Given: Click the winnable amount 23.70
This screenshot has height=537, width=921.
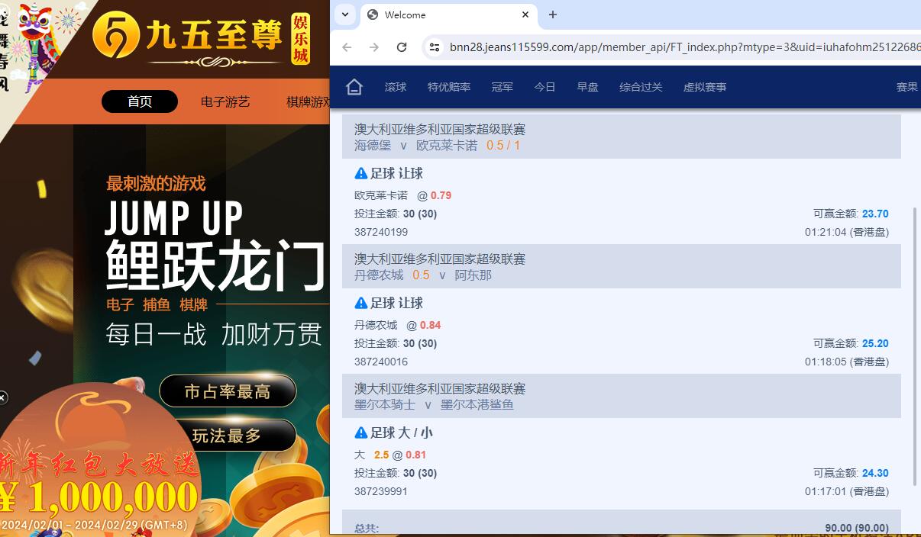Looking at the screenshot, I should pos(875,214).
